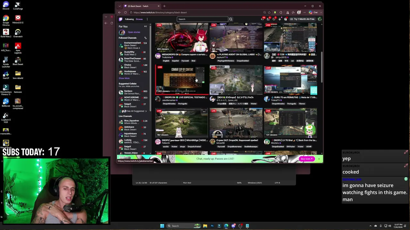Open EmanTheChosen channel in sidebar
The image size is (410, 230).
click(133, 59)
